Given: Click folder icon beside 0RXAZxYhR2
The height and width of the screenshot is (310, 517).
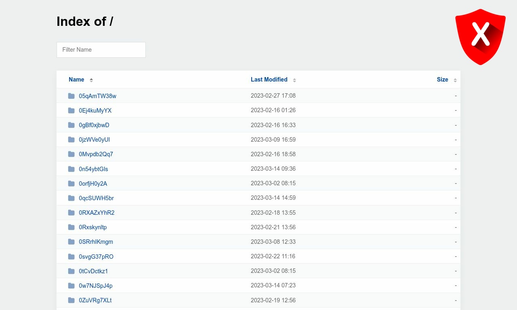Looking at the screenshot, I should point(71,212).
